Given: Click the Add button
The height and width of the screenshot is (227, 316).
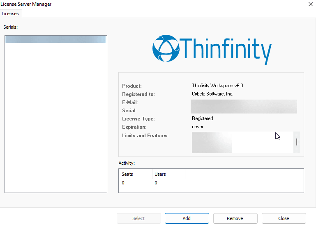Looking at the screenshot, I should click(187, 218).
